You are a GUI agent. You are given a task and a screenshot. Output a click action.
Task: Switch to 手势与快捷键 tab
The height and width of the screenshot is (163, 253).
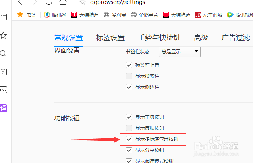pos(159,38)
